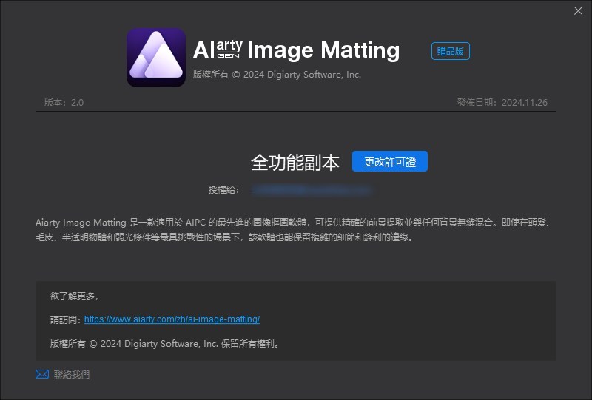Click the 贈品版 badge
592x400 pixels.
[x=451, y=51]
